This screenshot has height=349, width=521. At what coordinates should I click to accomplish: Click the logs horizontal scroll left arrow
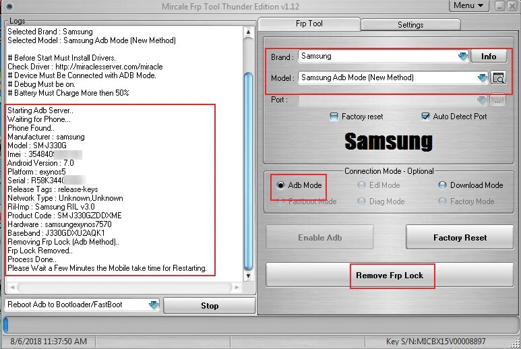click(x=12, y=287)
